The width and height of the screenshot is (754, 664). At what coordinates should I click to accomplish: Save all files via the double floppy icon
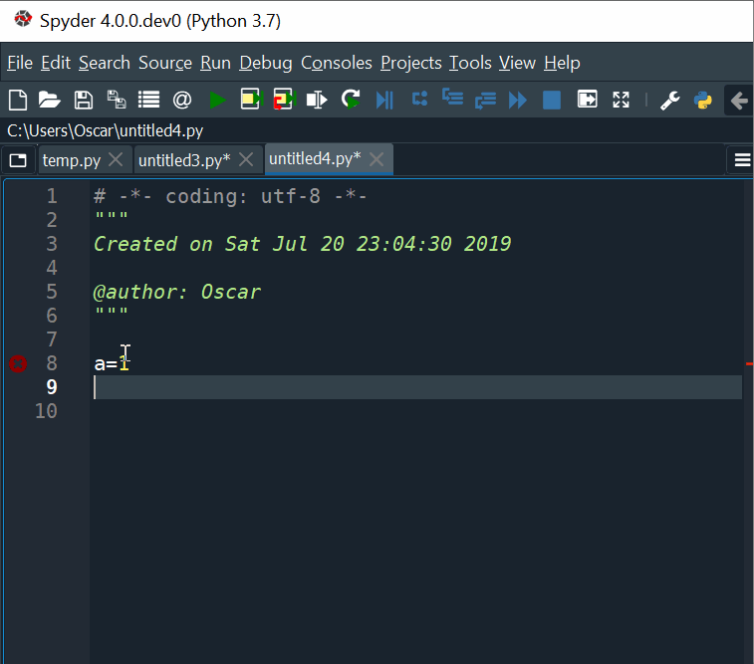116,100
